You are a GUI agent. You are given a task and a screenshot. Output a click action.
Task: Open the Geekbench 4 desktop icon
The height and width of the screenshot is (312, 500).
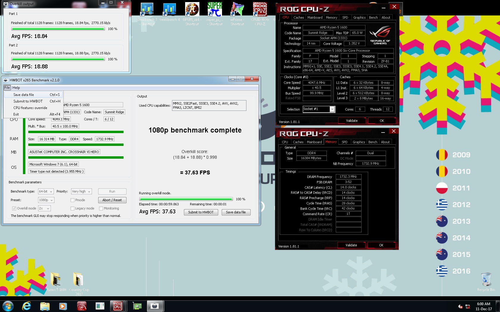coord(170,12)
